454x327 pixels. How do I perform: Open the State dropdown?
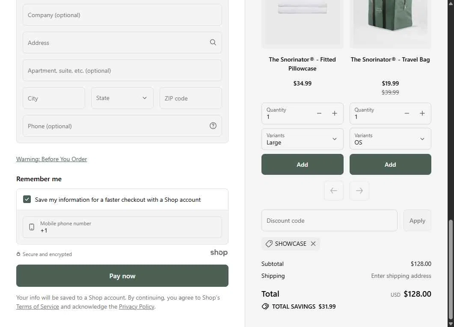[122, 98]
